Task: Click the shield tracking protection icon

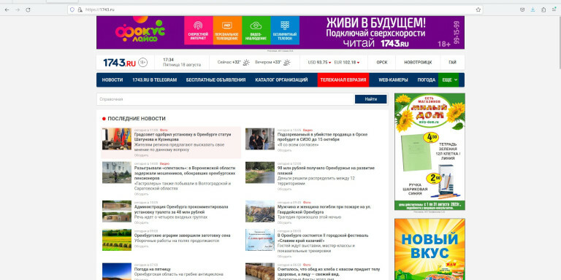Action: click(x=72, y=9)
